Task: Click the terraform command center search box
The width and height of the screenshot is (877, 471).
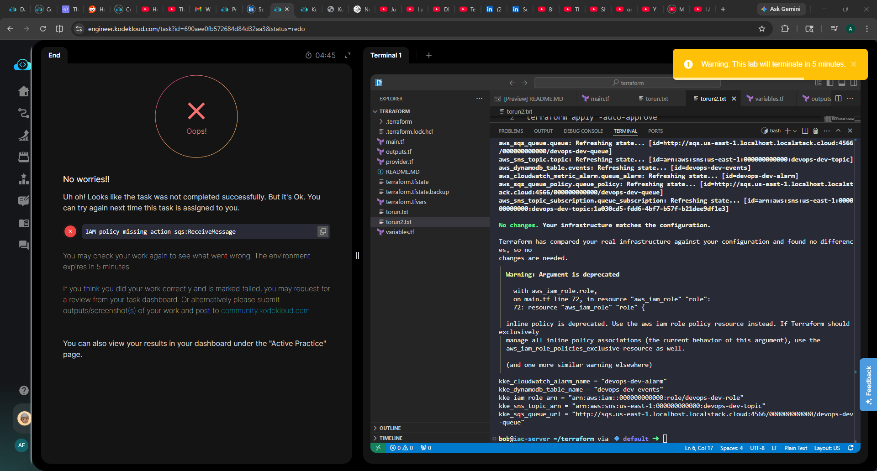Action: click(x=627, y=83)
